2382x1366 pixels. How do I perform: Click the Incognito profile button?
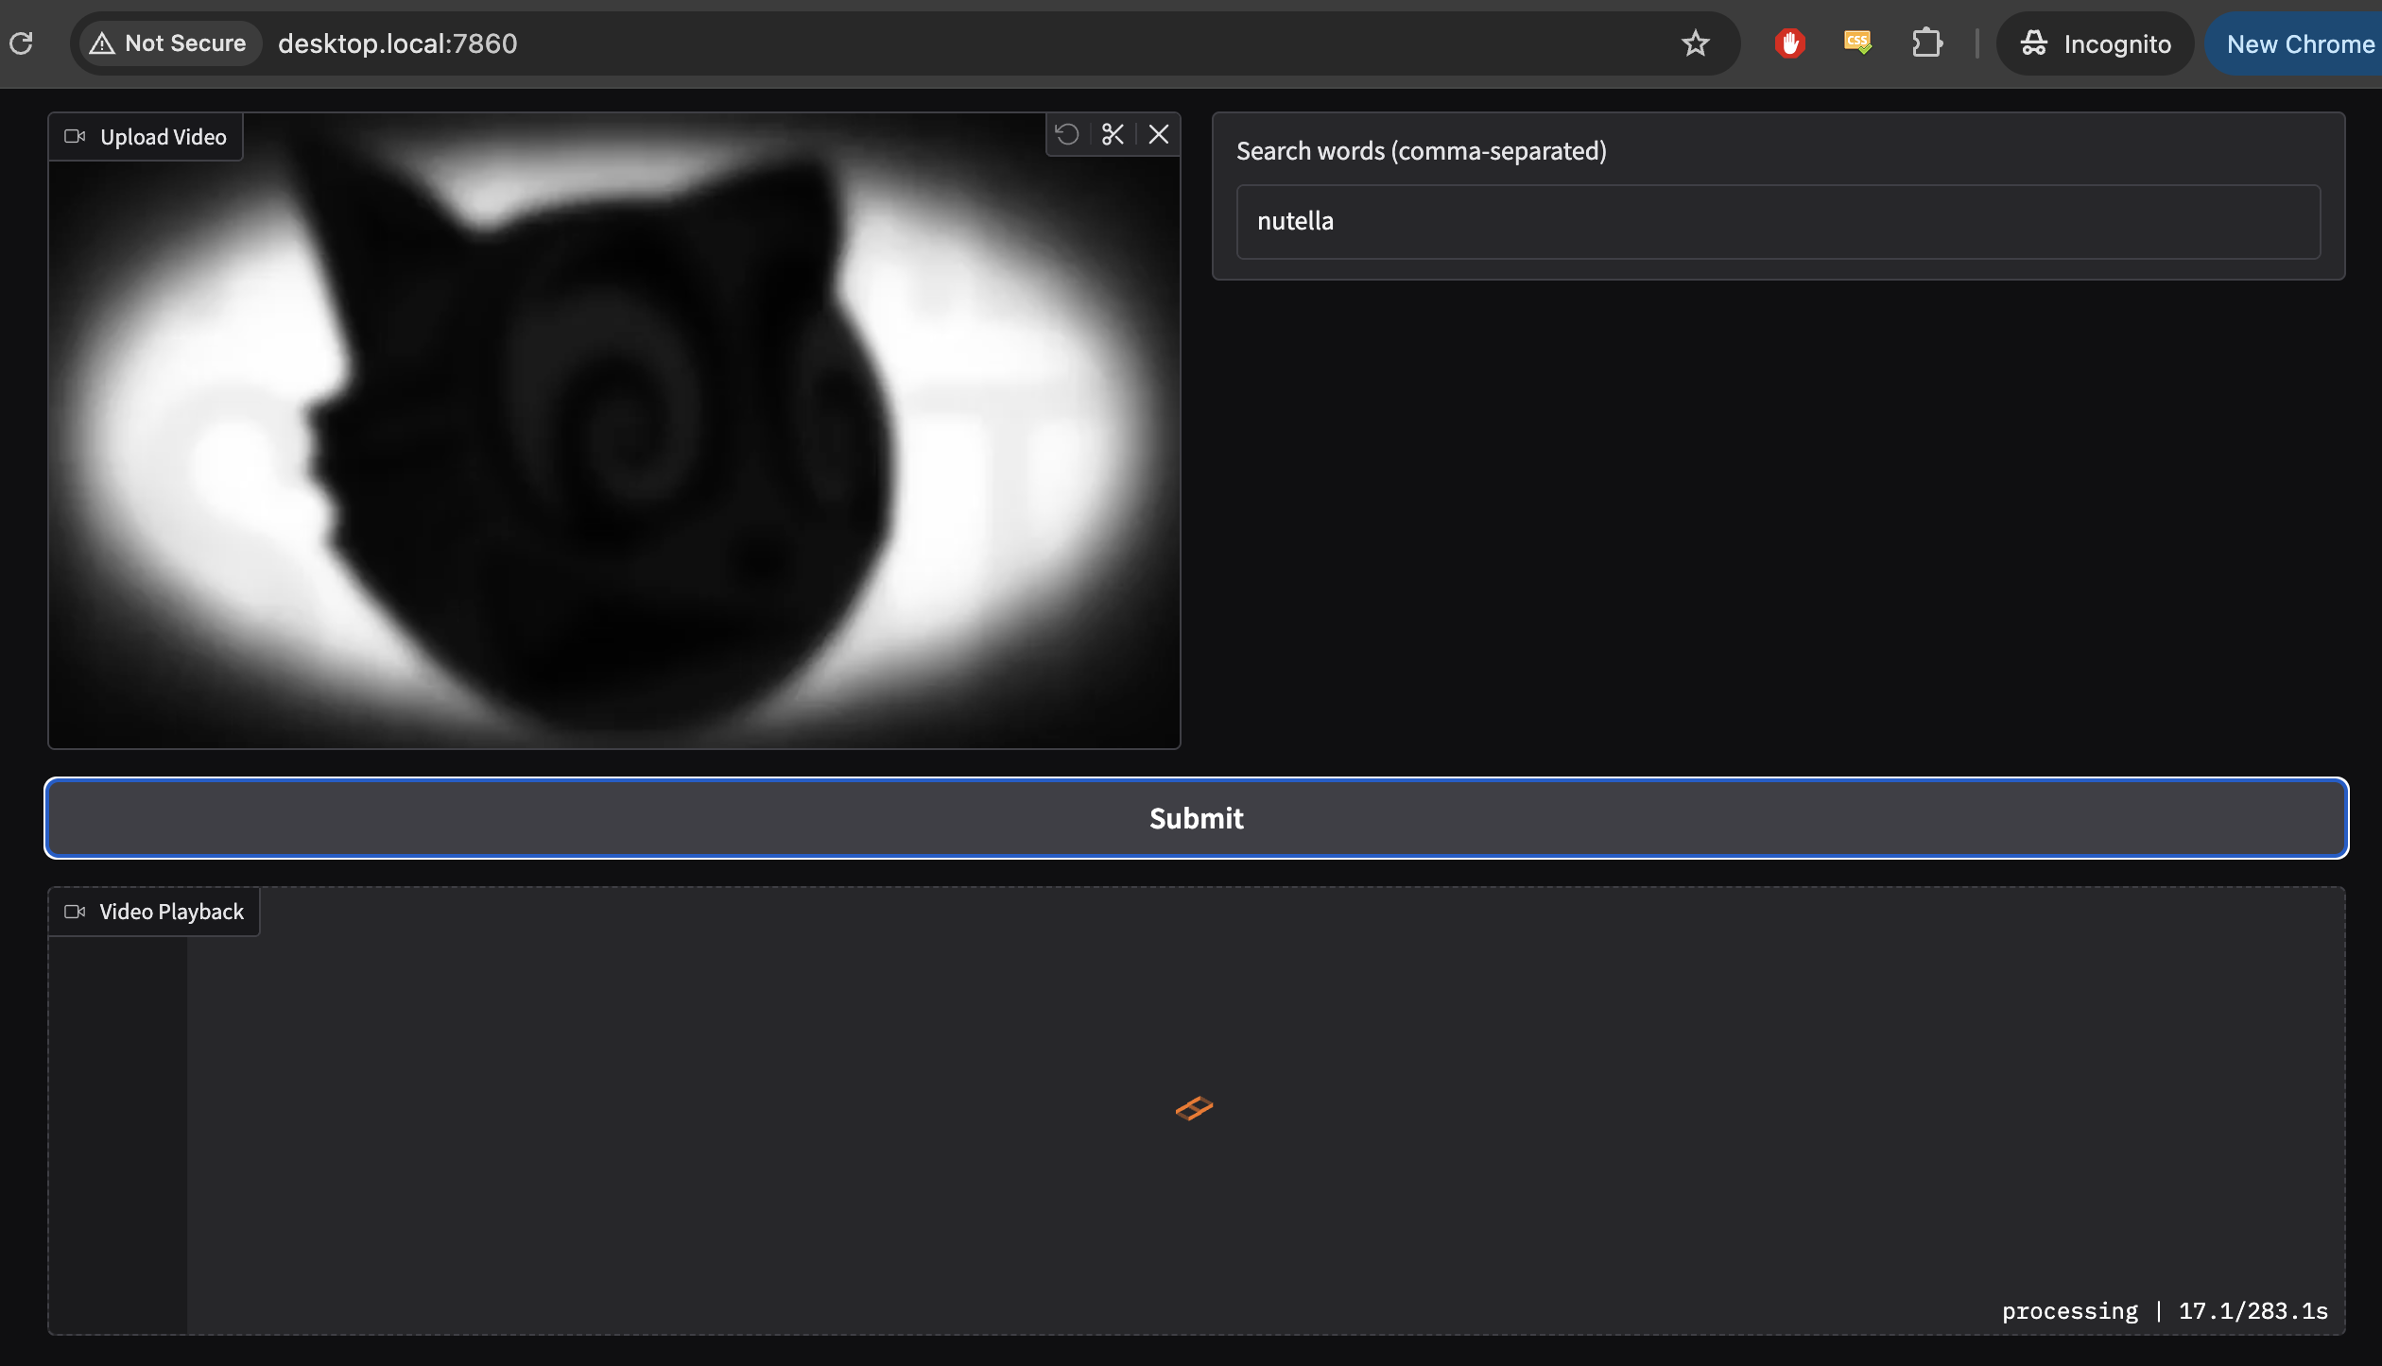point(2095,43)
